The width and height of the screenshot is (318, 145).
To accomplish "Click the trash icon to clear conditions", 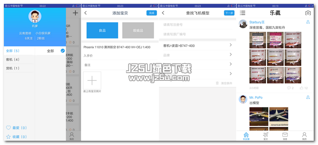I will [217, 83].
